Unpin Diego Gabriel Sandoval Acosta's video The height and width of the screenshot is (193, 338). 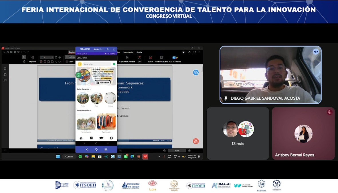click(x=226, y=98)
